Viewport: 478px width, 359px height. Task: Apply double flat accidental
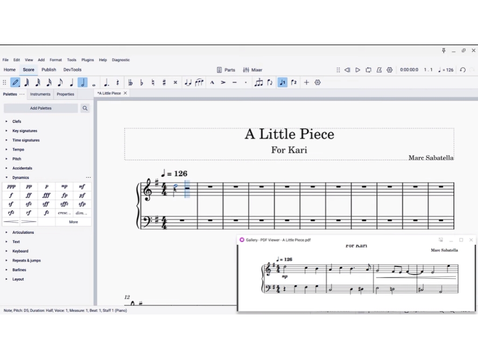coord(130,82)
